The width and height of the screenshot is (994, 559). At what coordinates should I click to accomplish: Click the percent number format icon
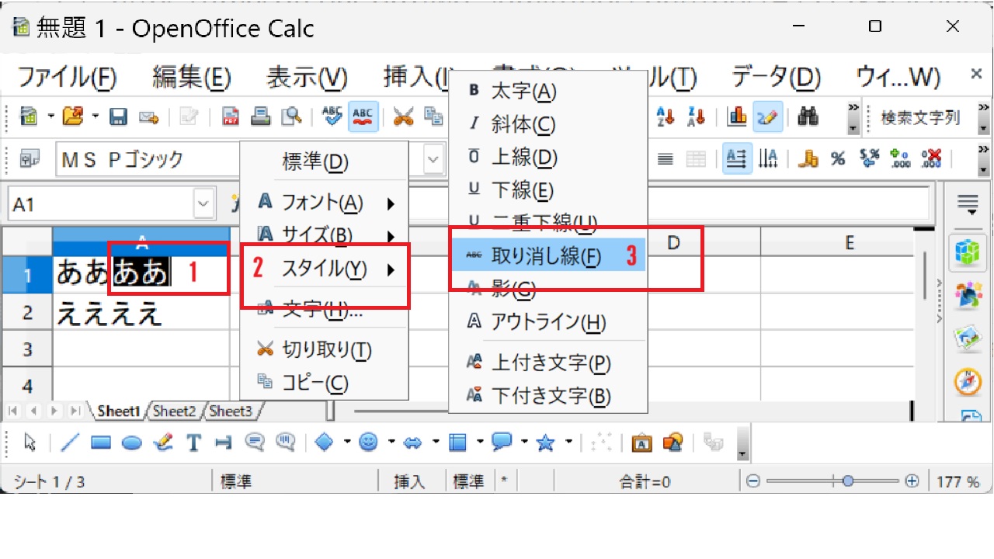pyautogui.click(x=837, y=159)
